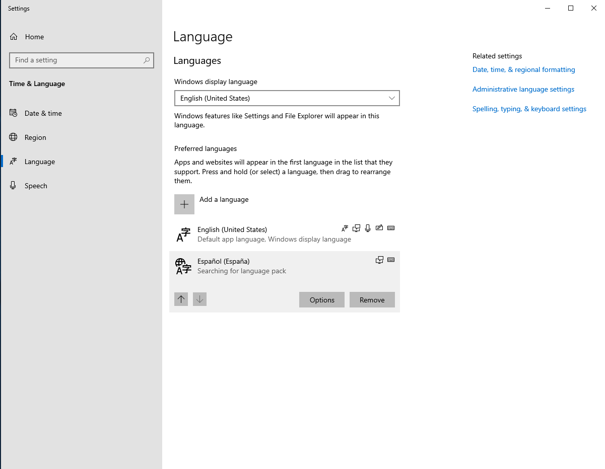
Task: Click the Add a language plus icon
Action: [184, 204]
